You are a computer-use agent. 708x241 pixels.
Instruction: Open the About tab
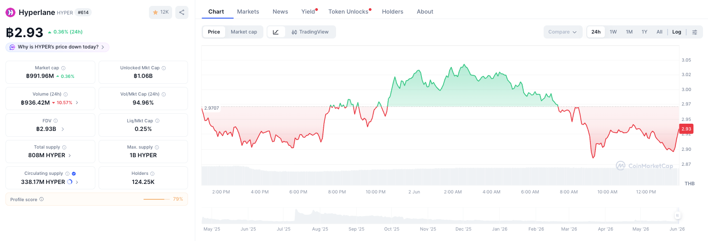click(x=425, y=11)
